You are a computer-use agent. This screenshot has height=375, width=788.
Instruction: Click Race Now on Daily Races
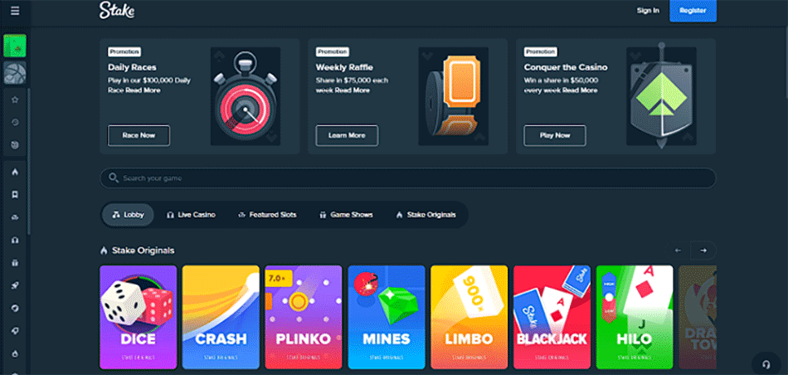click(139, 136)
